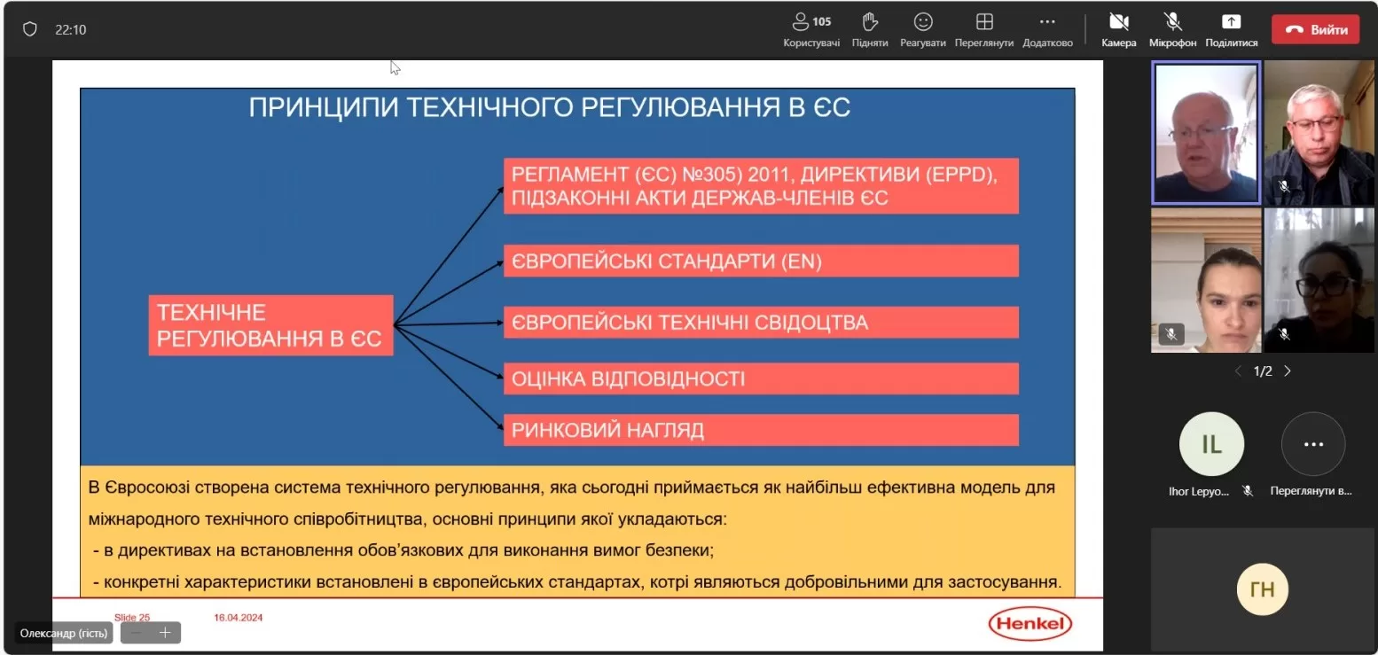Viewport: 1378px width, 655px height.
Task: Click the Олександр (гість) presenter name label
Action: click(x=64, y=633)
